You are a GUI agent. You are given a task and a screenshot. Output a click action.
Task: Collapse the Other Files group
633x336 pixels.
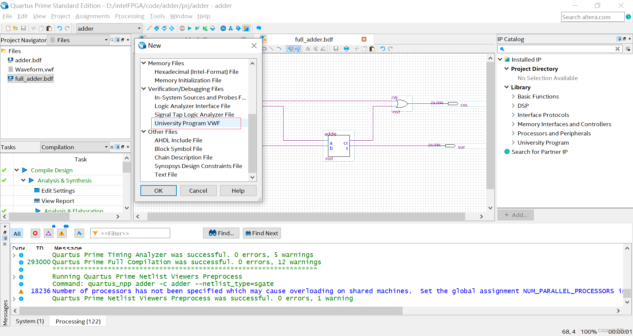[x=144, y=131]
